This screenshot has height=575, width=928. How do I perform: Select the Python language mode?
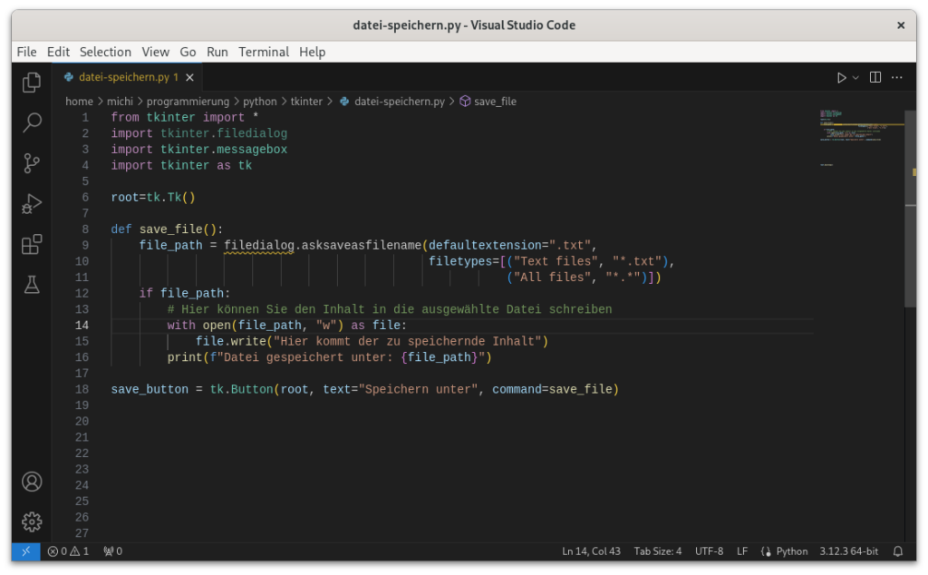791,551
